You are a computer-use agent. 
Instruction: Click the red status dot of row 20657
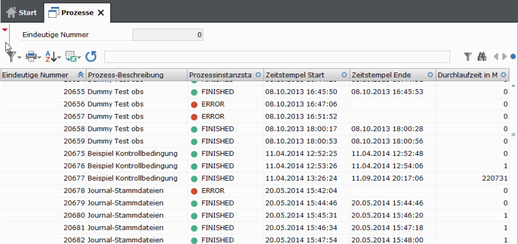tap(195, 117)
